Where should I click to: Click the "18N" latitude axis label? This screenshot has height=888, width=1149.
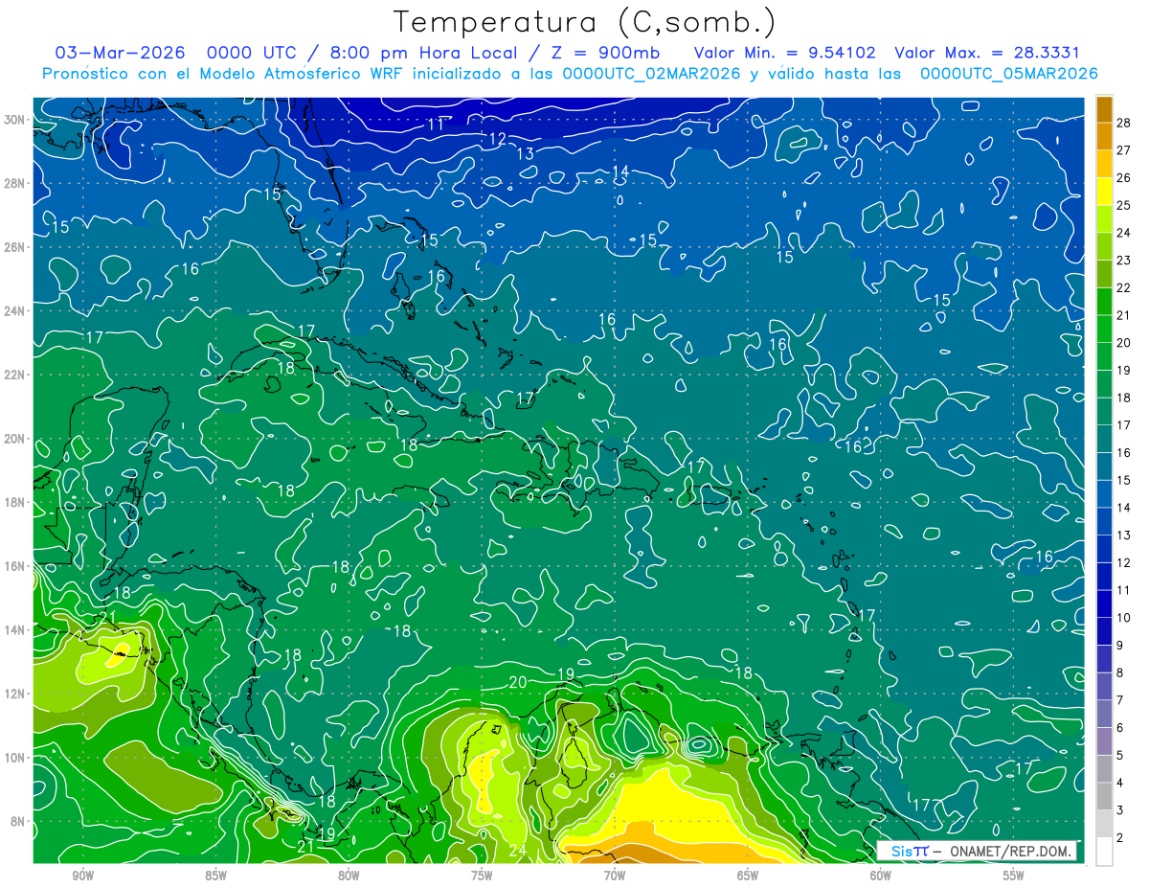14,502
